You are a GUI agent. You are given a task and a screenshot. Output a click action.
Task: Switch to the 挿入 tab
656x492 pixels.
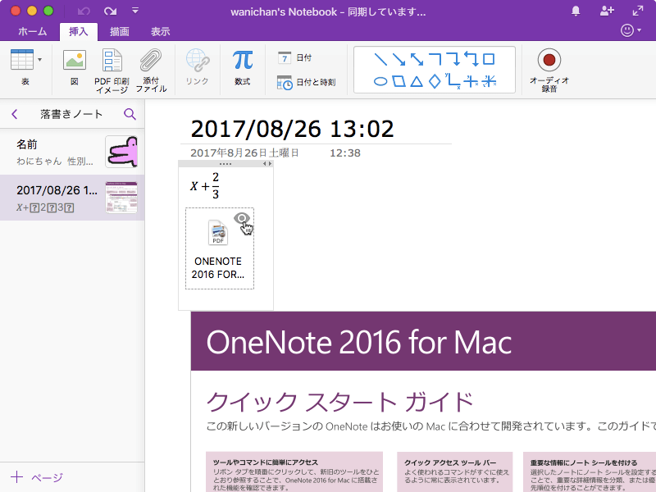click(x=79, y=32)
